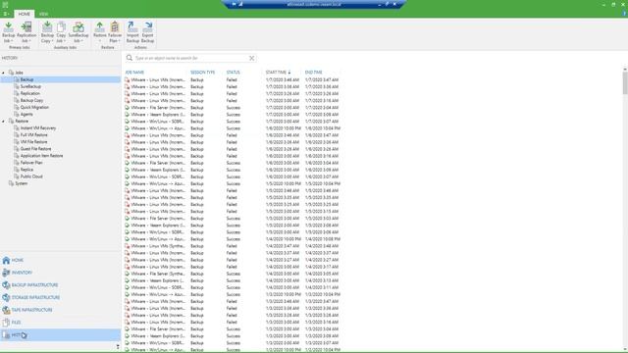Open the SureBackup Job ribbon button
Screen dimensions: 628x353
pyautogui.click(x=78, y=32)
